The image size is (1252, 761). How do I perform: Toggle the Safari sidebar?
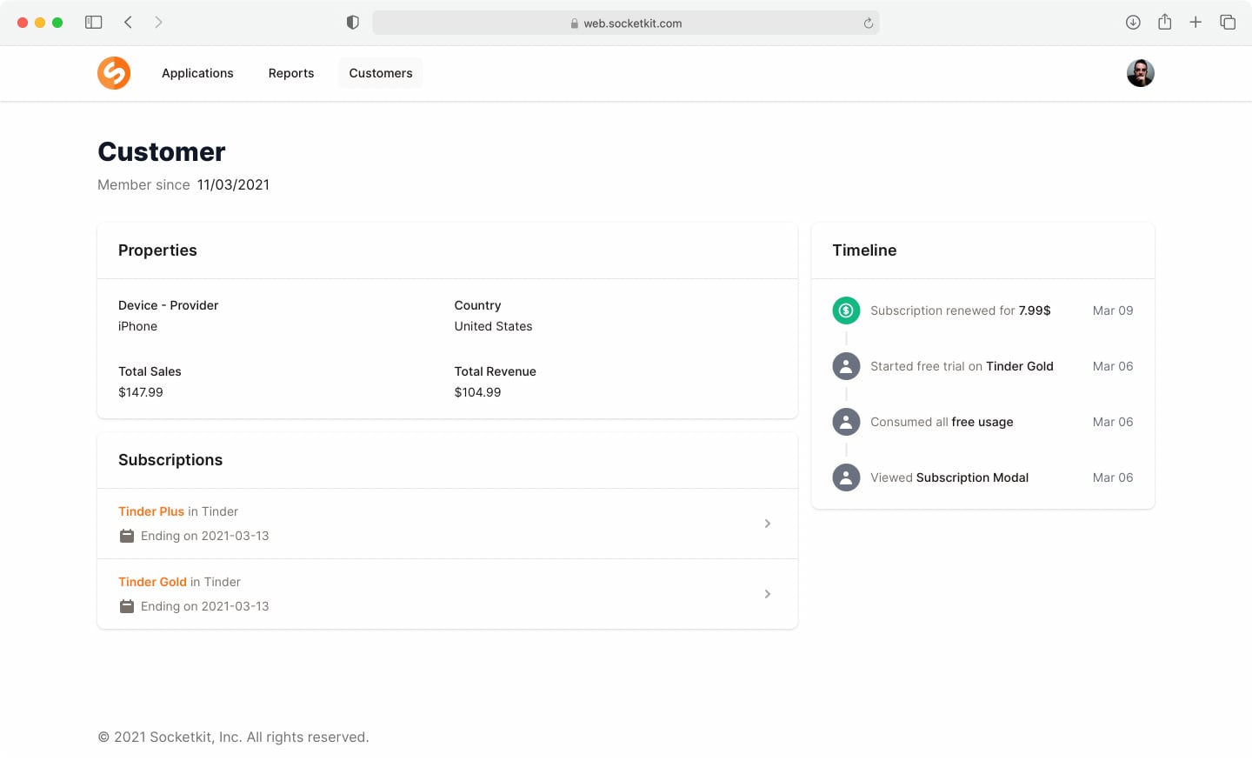(x=93, y=22)
